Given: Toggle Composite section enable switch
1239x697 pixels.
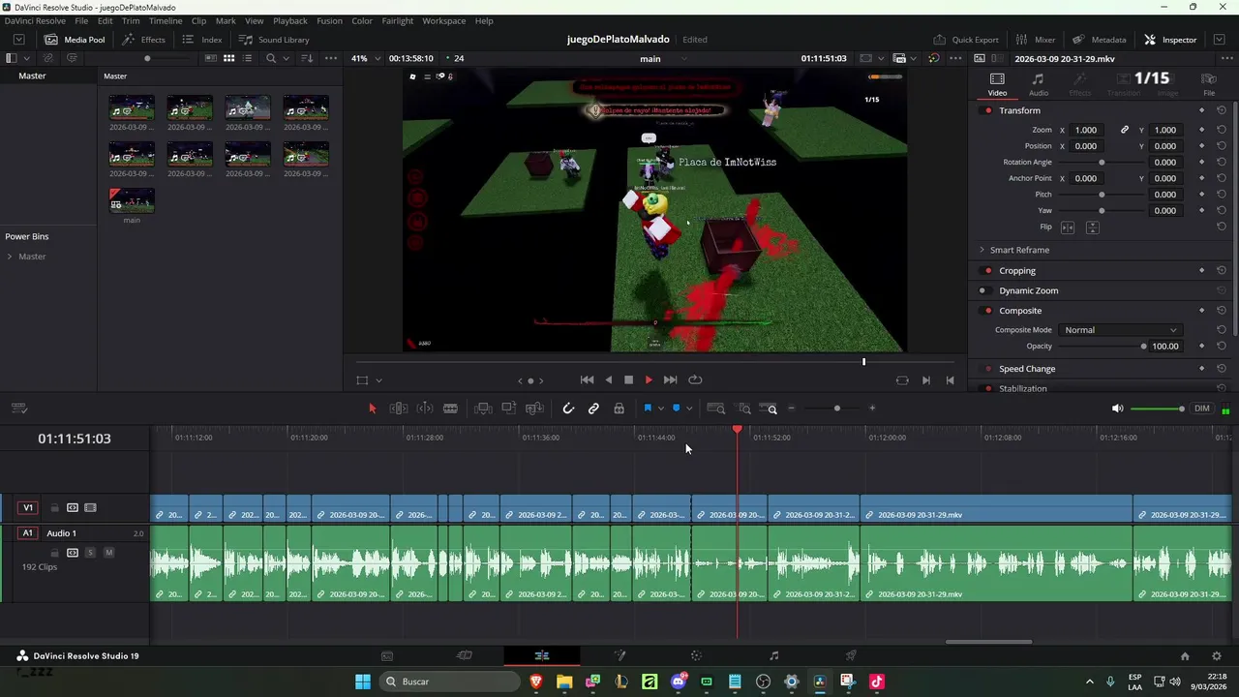Looking at the screenshot, I should [987, 311].
